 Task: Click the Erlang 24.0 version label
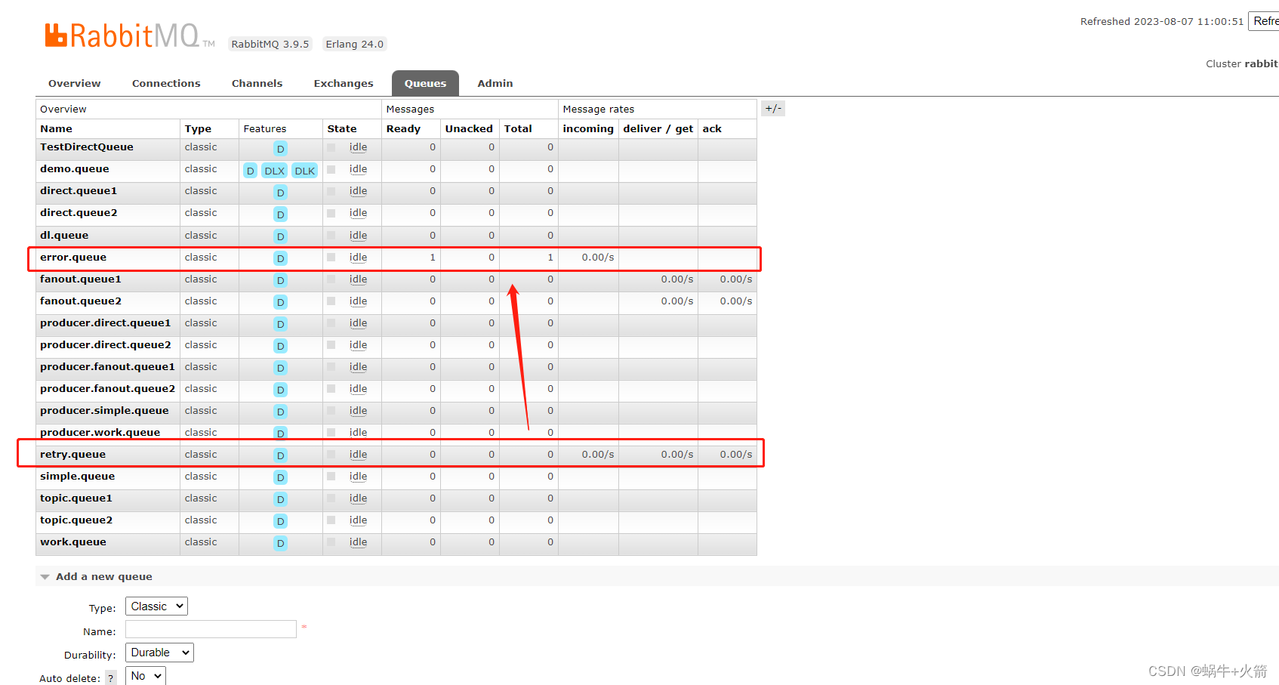click(355, 44)
